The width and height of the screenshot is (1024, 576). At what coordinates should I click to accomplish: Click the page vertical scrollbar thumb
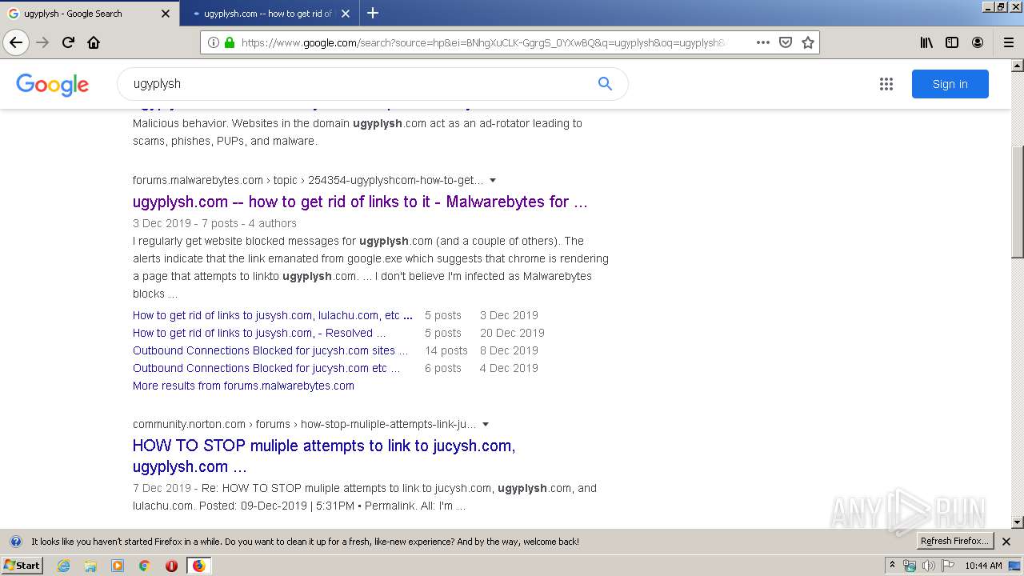(1017, 202)
